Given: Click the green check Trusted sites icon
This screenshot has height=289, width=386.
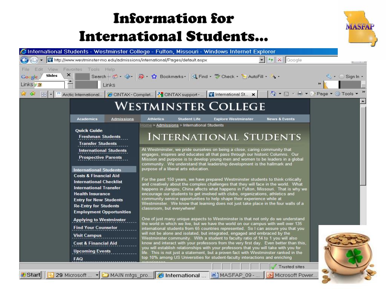Looking at the screenshot, I should 273,266.
